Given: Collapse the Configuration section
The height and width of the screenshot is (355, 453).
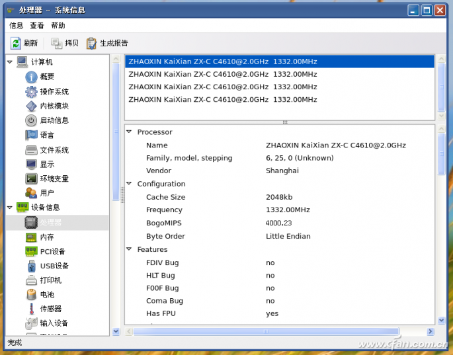Looking at the screenshot, I should (129, 184).
